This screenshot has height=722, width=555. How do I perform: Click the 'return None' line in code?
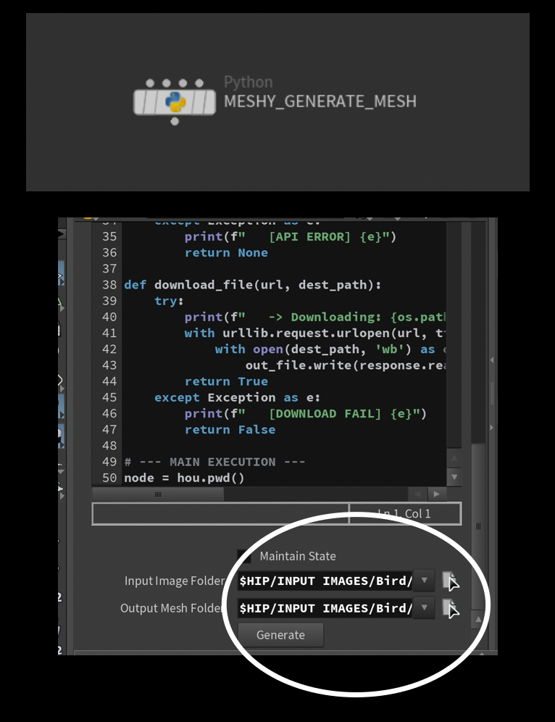pos(226,253)
